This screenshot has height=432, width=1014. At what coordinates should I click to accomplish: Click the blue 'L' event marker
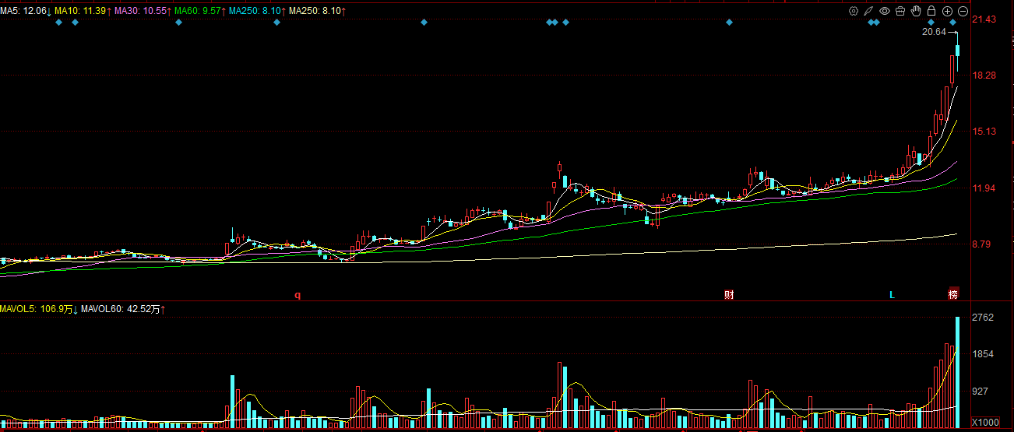[x=893, y=295]
